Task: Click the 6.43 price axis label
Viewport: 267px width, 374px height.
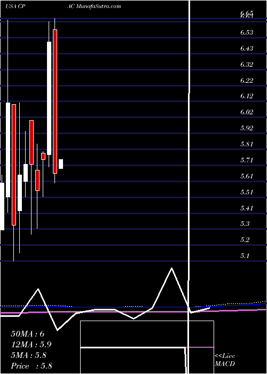Action: [x=247, y=49]
